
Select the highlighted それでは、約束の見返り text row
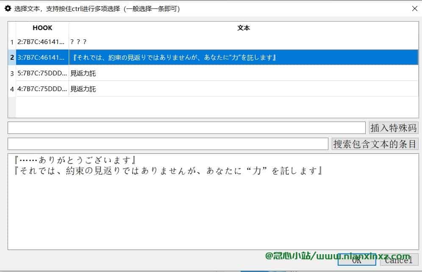[x=244, y=57]
